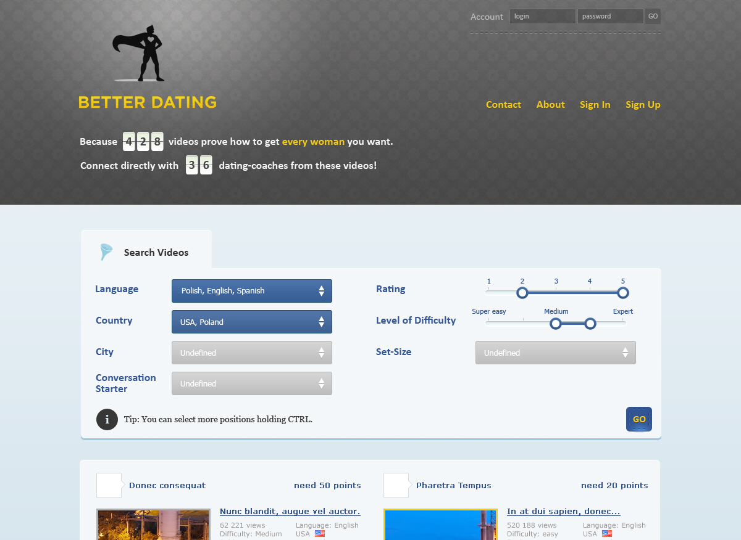Open the In at dui sapien, donec video link
Viewport: 741px width, 540px height.
click(564, 511)
